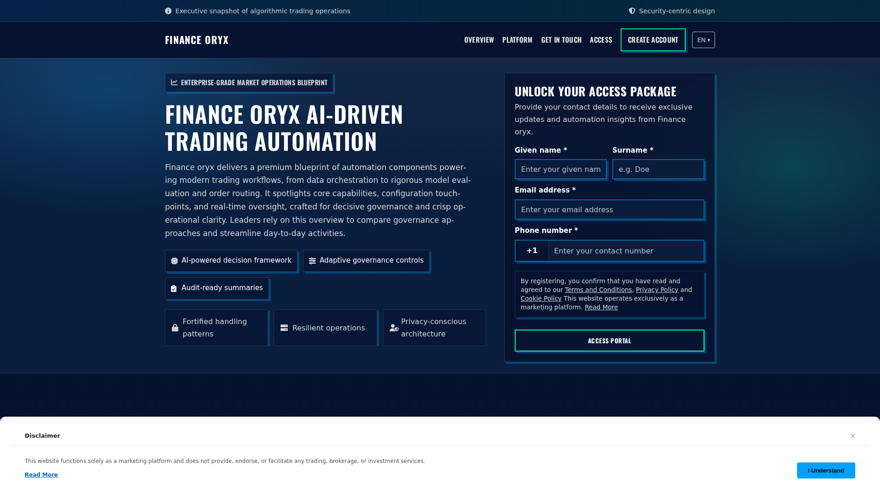Click the Phone number field label
880x495 pixels.
tap(546, 231)
